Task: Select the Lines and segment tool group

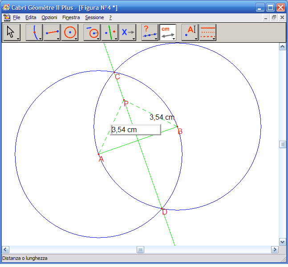Action: click(x=52, y=32)
